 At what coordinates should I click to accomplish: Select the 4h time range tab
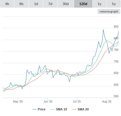coord(7,4)
